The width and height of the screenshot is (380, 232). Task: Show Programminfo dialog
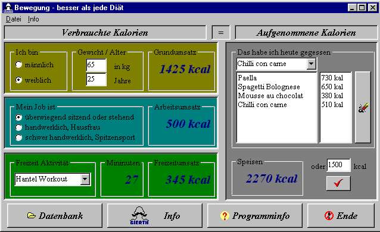coord(255,215)
